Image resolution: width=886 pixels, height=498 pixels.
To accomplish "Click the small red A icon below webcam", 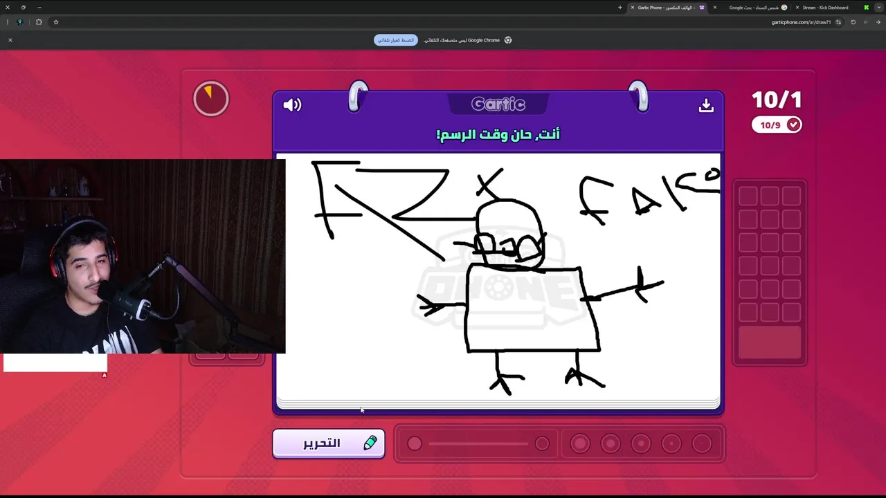I will (105, 376).
